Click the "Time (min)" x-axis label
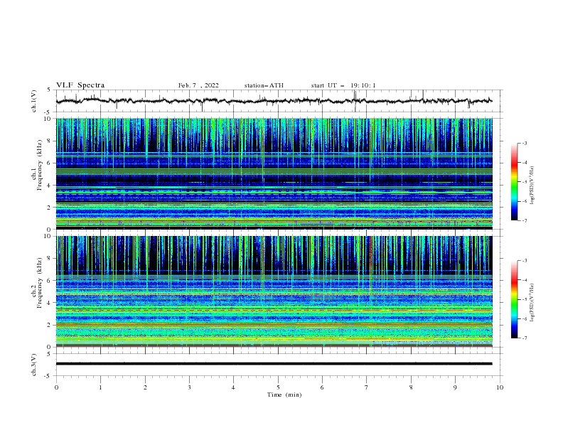 tap(284, 394)
